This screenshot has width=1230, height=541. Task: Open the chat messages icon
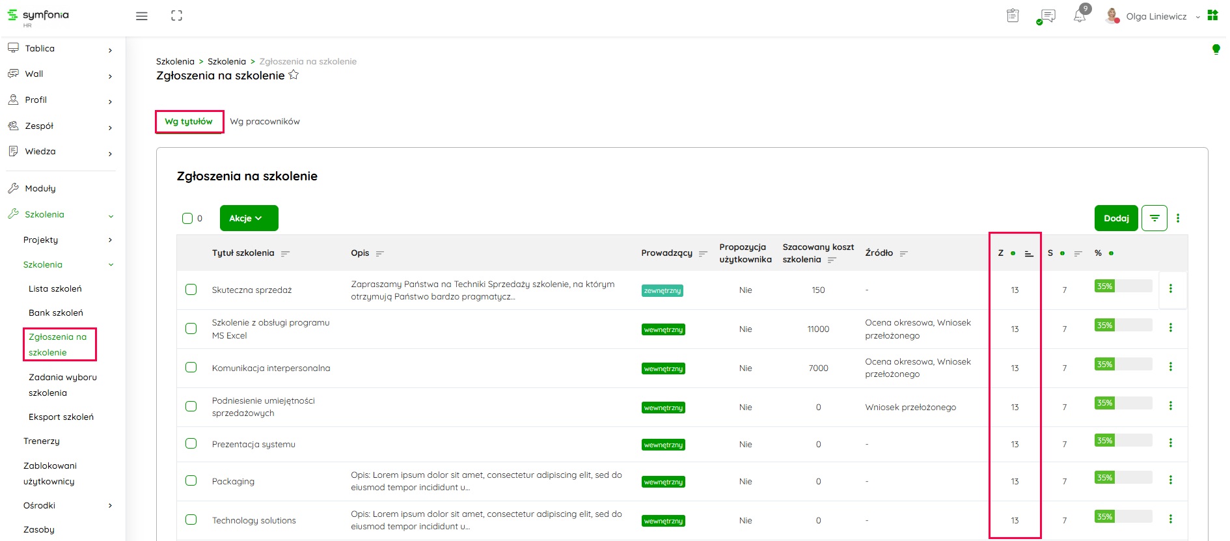(x=1047, y=16)
